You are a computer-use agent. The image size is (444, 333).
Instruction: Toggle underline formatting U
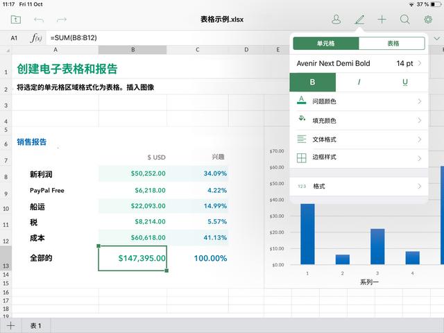405,82
